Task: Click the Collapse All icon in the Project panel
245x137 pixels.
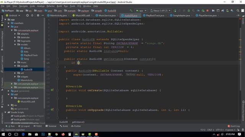Action: [32, 15]
